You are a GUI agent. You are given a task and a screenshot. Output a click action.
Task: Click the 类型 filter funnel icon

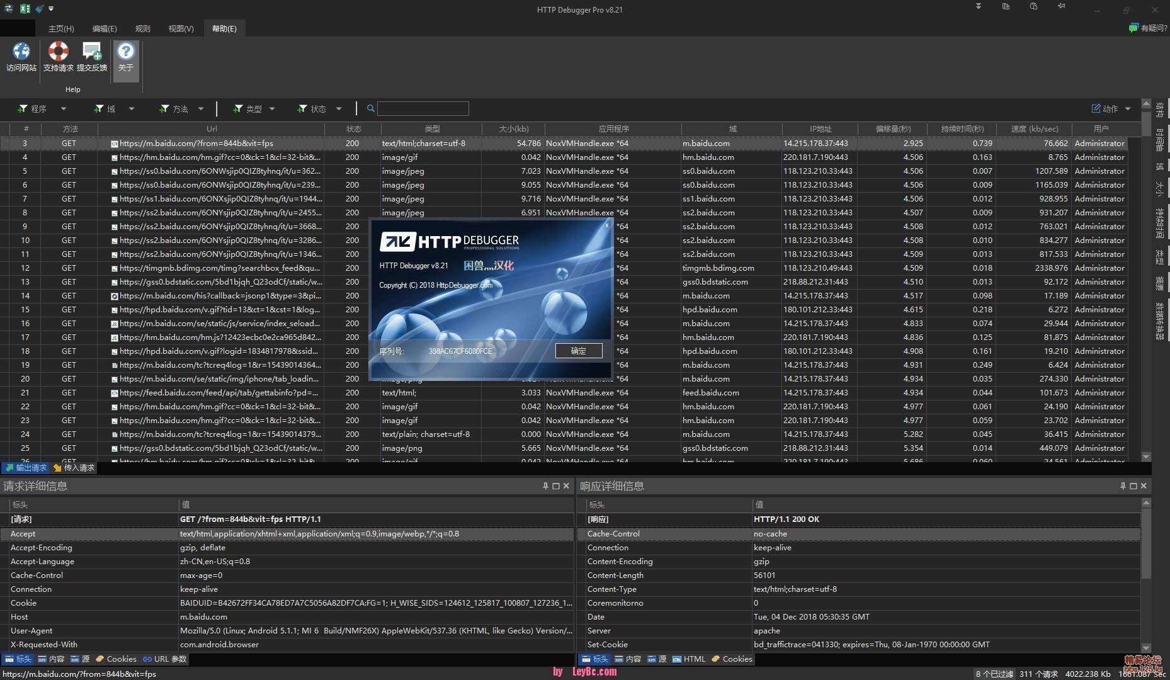(237, 109)
